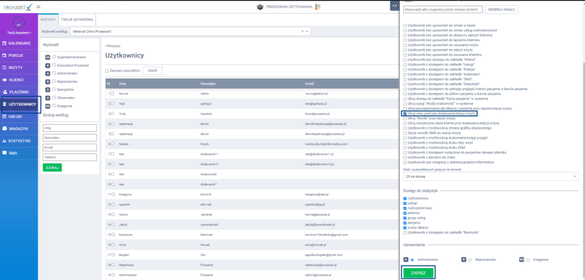Screen dimensions: 585x280
Task: Open SMS module icon in sidebar
Action: [5, 153]
